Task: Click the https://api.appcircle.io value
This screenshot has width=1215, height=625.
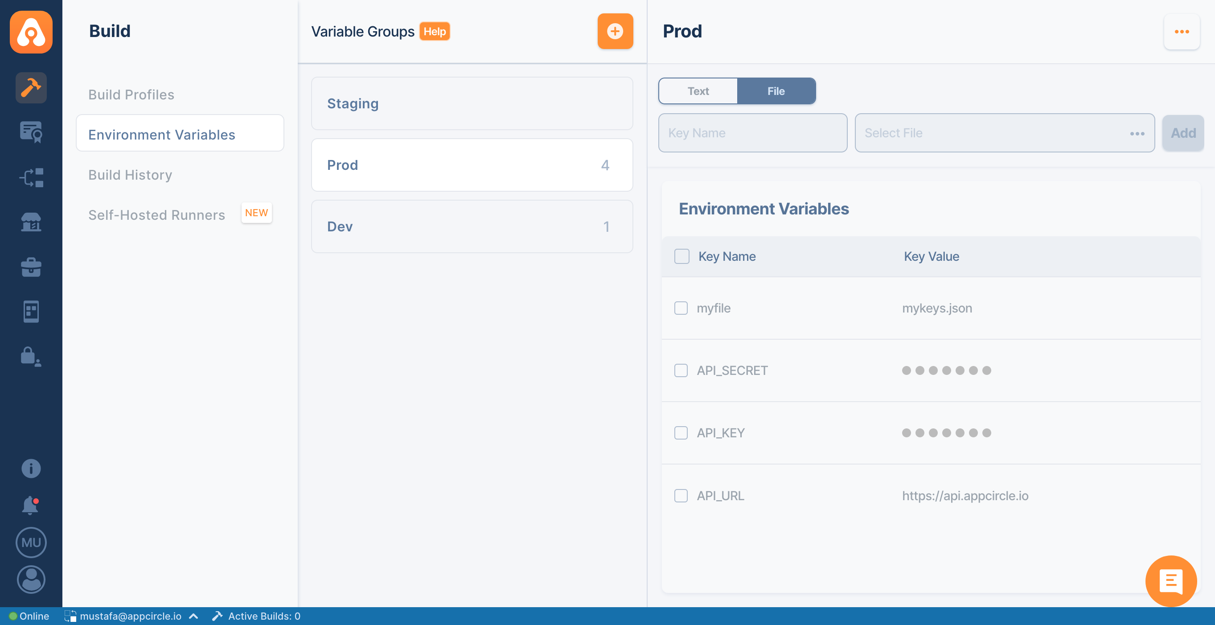Action: 965,496
